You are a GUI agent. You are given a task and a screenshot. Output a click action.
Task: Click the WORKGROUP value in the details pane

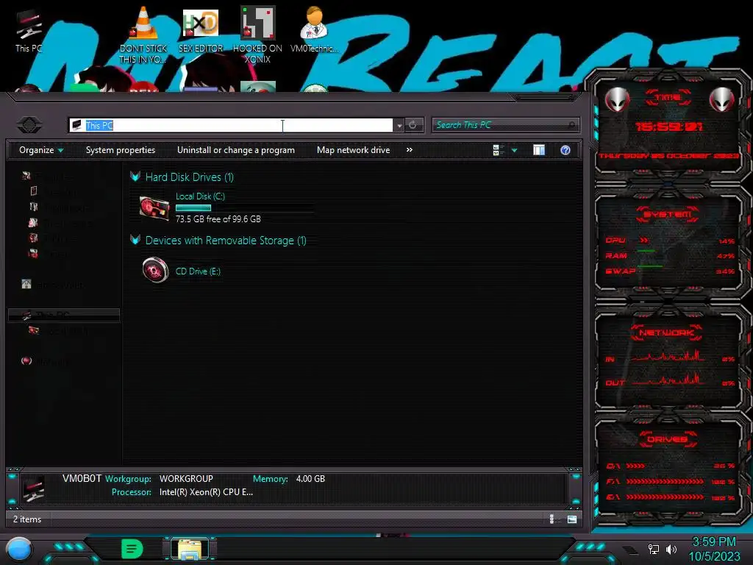(x=186, y=479)
